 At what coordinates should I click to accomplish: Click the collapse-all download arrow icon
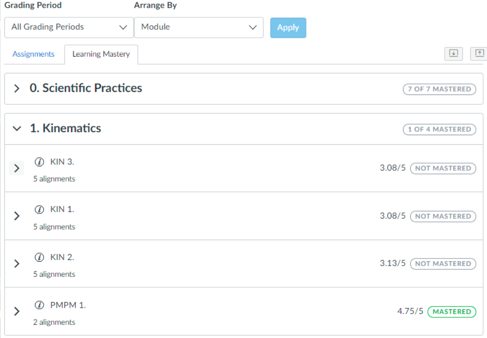point(453,54)
